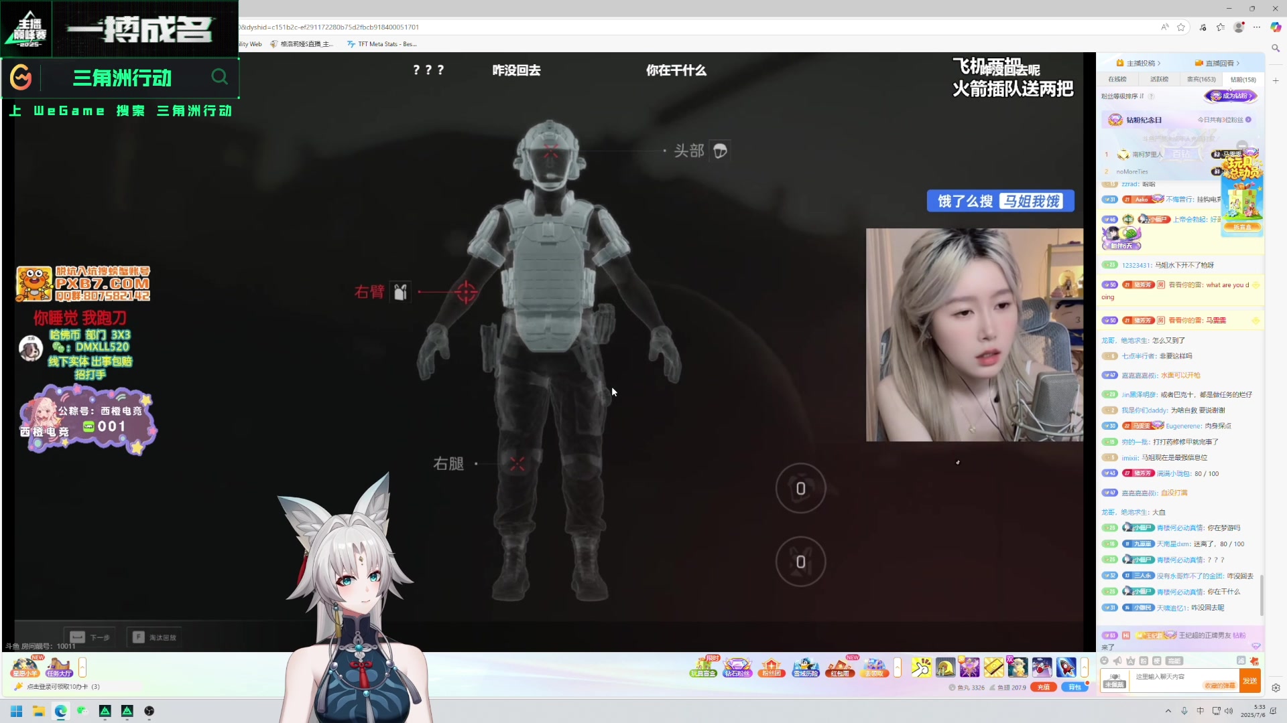
Task: Send the airplane gift
Action: coord(1042,667)
